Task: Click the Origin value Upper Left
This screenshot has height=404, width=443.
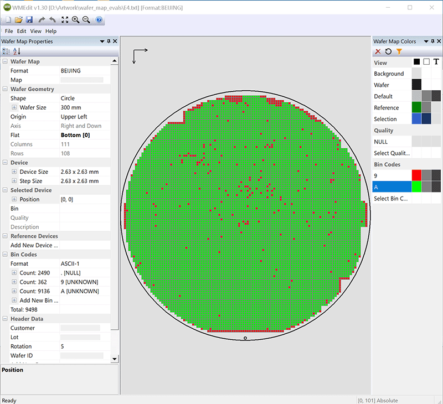Action: tap(74, 117)
